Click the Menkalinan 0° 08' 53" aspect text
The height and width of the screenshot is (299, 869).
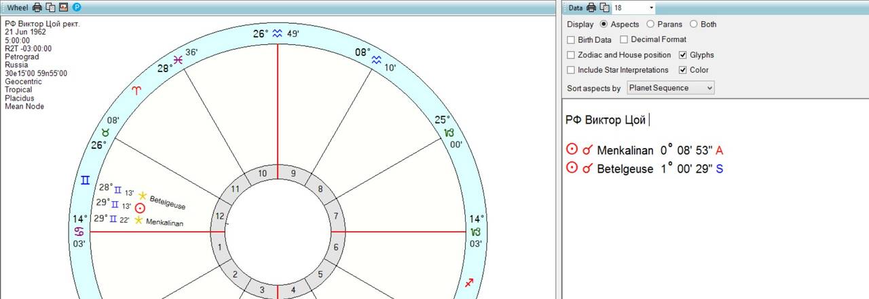(x=654, y=150)
